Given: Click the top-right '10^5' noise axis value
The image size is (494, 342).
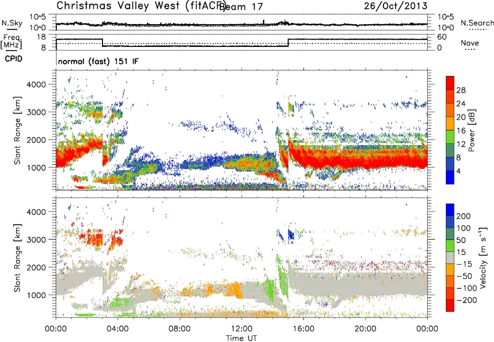Looking at the screenshot, I should coord(446,17).
